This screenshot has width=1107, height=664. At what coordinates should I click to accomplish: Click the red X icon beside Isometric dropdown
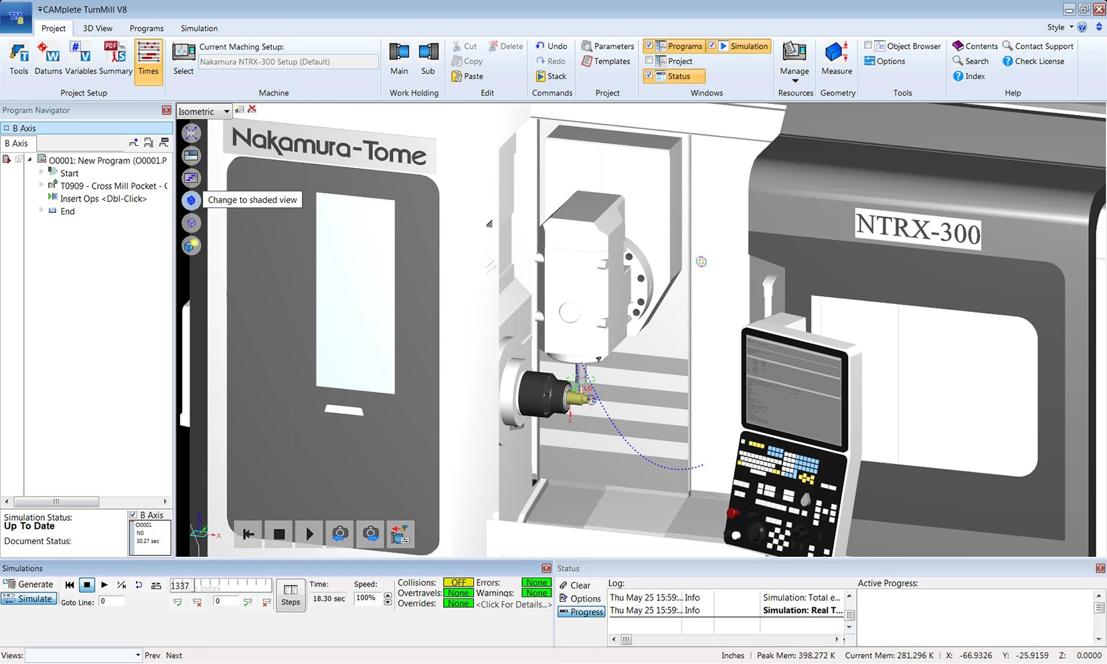(x=252, y=109)
